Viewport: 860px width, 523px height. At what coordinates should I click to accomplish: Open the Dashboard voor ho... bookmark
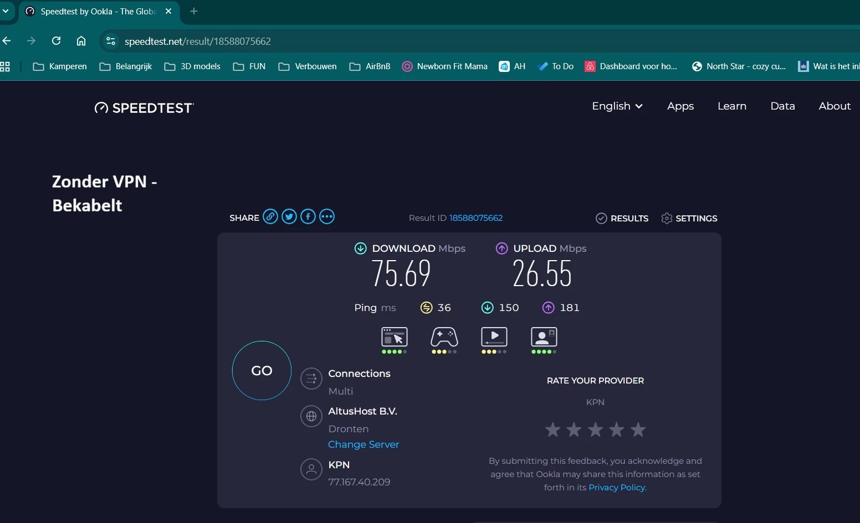click(631, 66)
